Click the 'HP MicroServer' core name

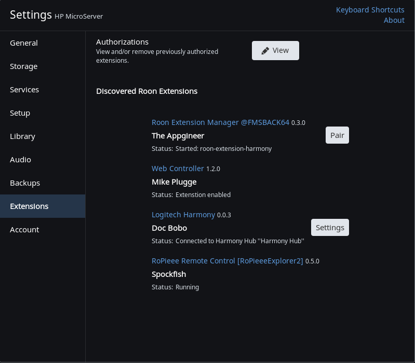(x=78, y=17)
